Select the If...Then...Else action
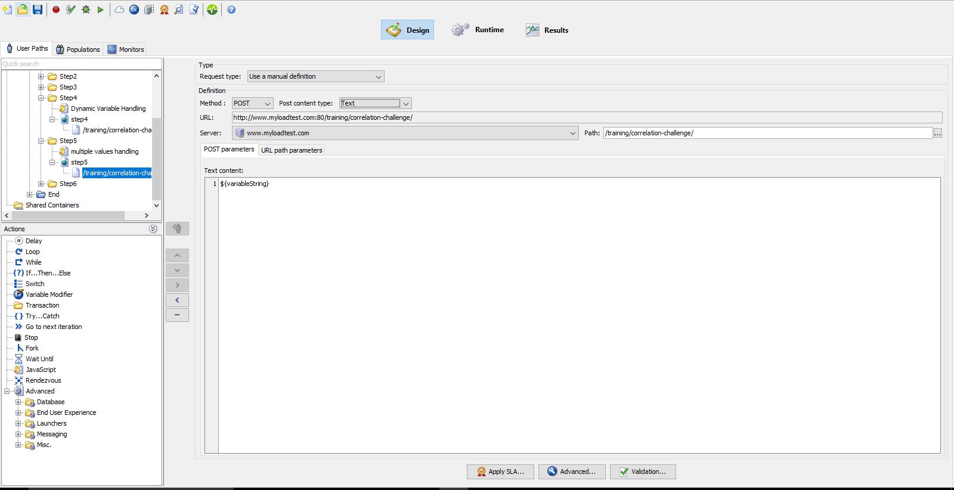Screen dimensions: 954x490 tap(48, 273)
